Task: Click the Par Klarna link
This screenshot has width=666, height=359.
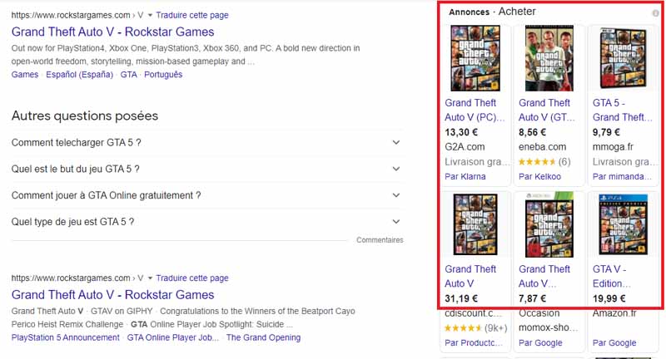Action: click(x=465, y=176)
